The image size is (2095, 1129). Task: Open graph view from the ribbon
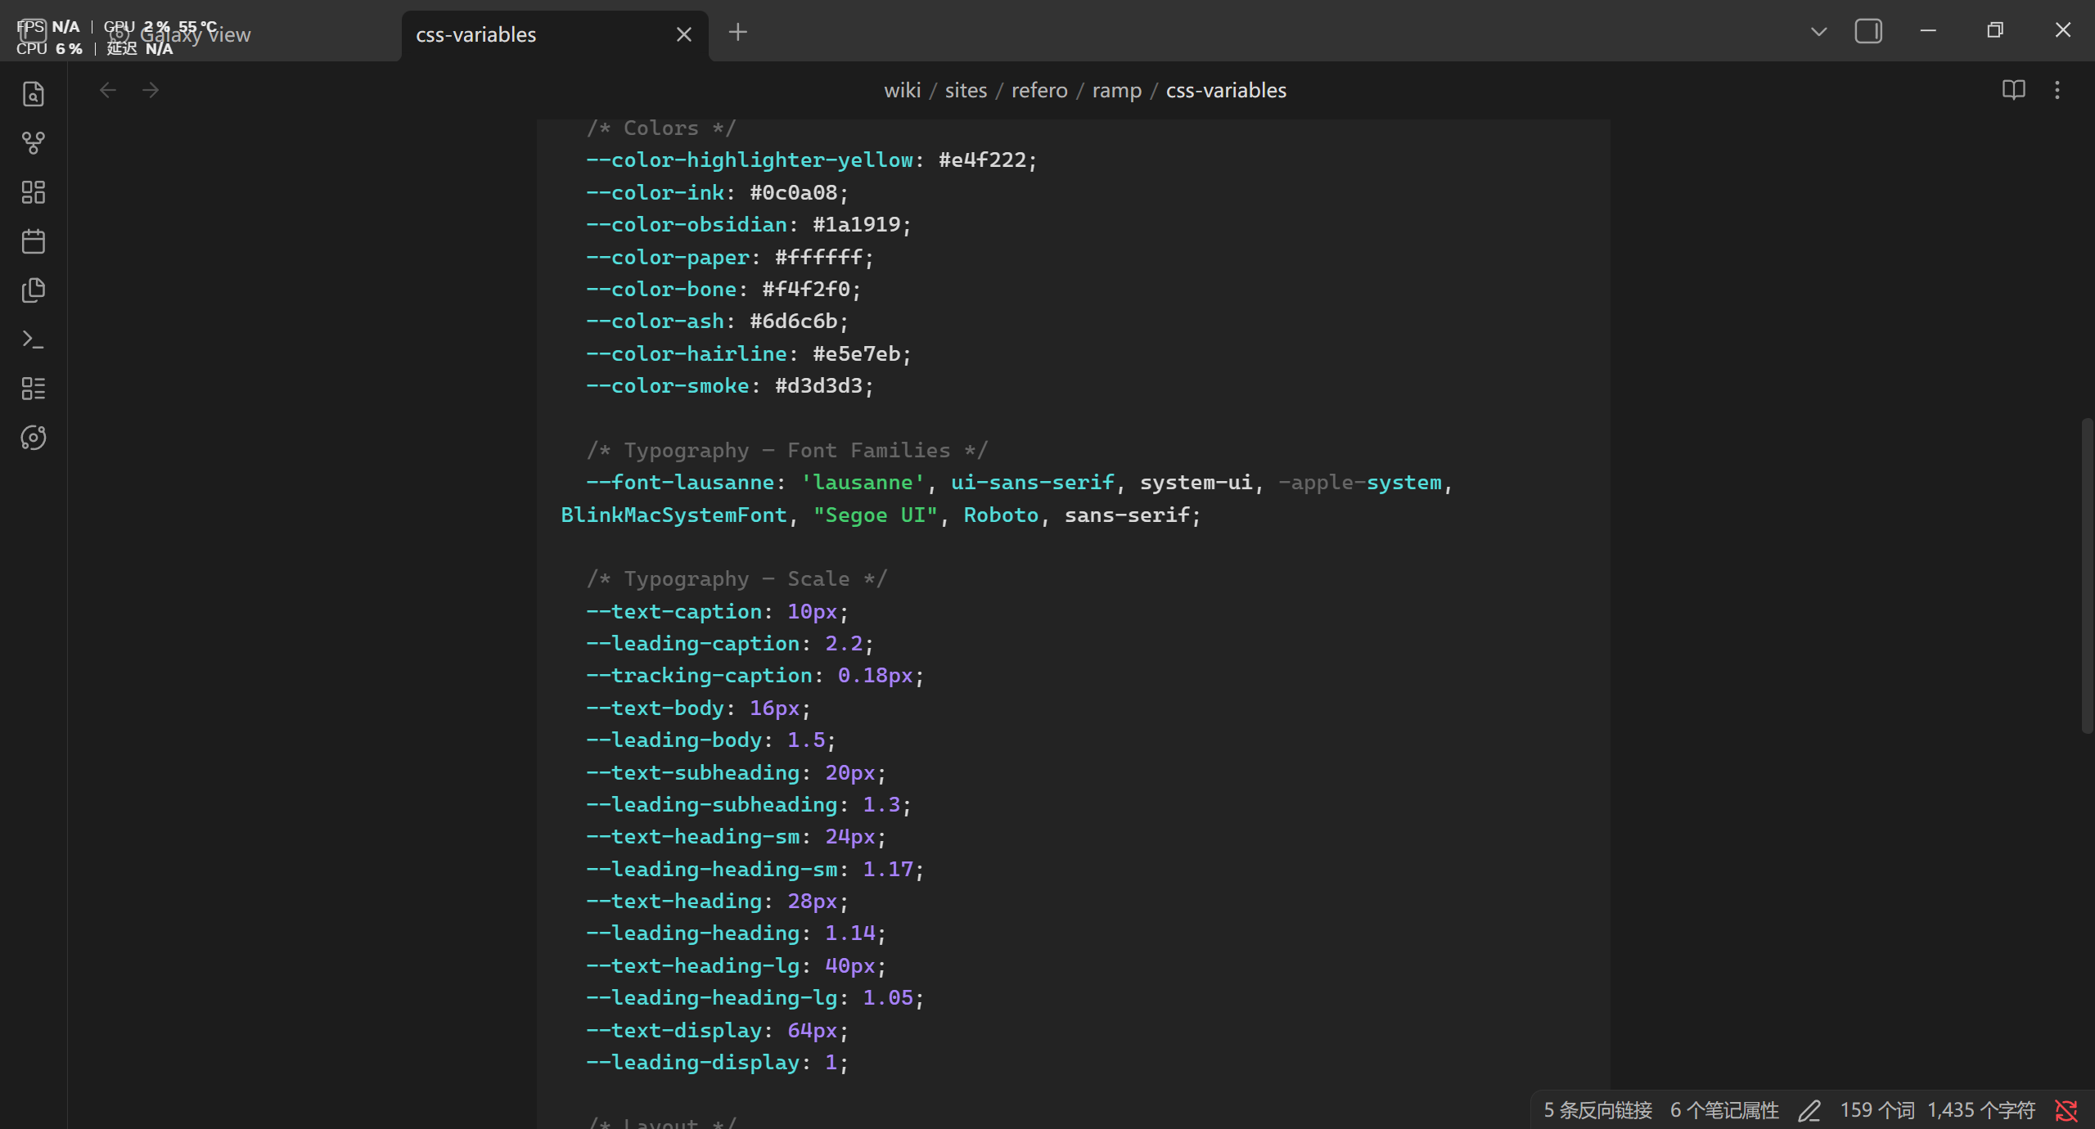click(33, 143)
